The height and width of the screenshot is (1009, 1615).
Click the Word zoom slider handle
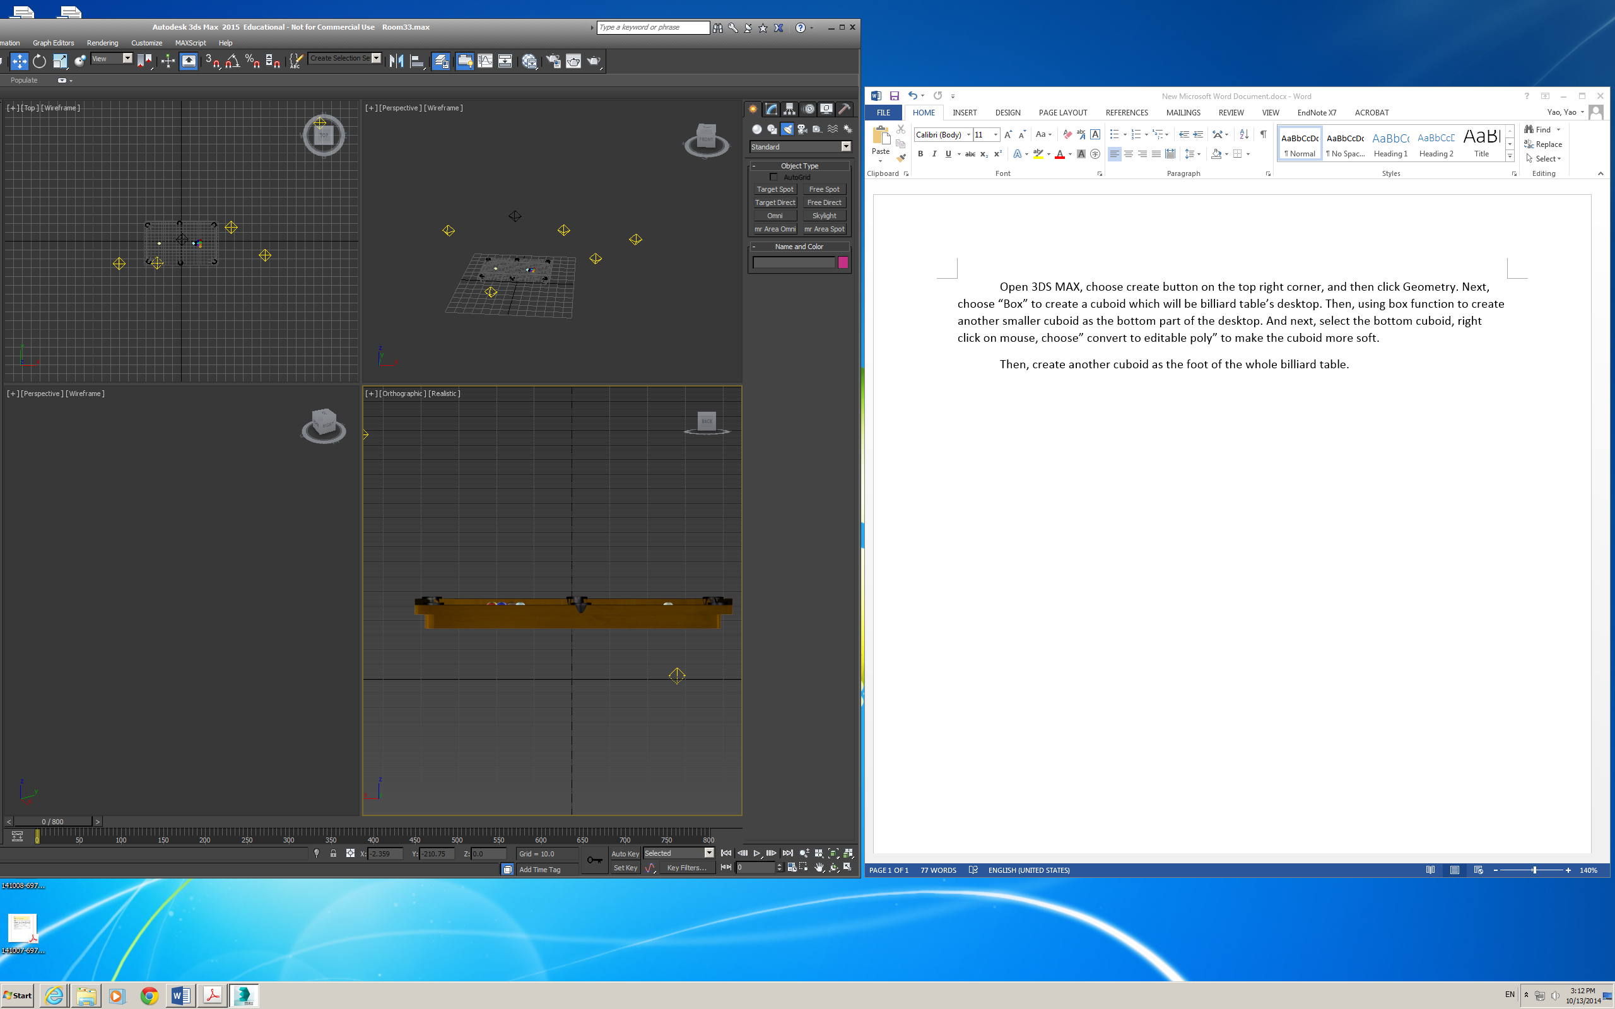click(1534, 870)
